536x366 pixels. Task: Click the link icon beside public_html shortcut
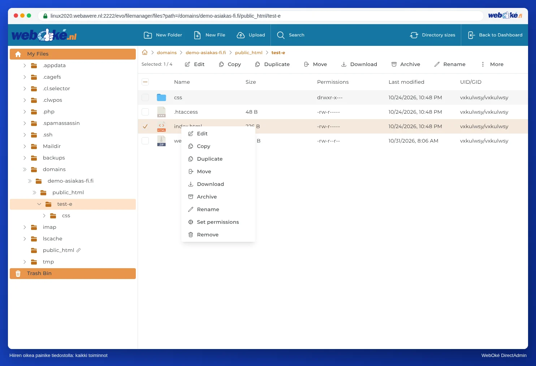pos(78,250)
